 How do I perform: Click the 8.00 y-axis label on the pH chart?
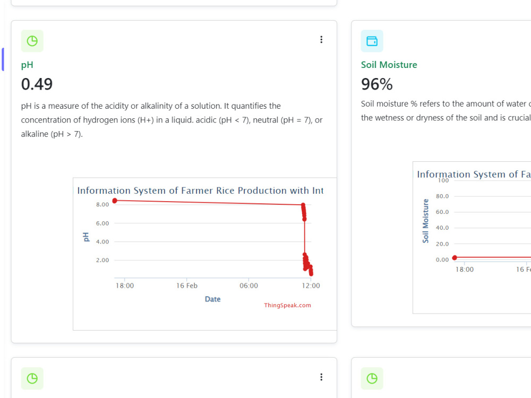(102, 204)
